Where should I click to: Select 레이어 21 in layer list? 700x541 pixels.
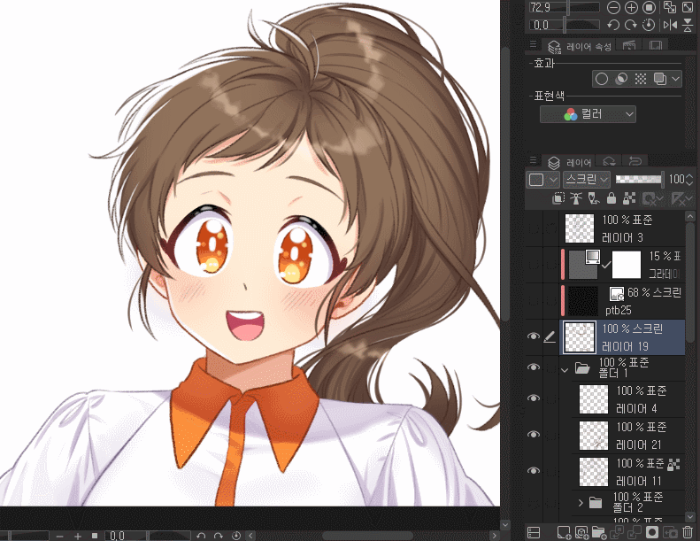(628, 436)
